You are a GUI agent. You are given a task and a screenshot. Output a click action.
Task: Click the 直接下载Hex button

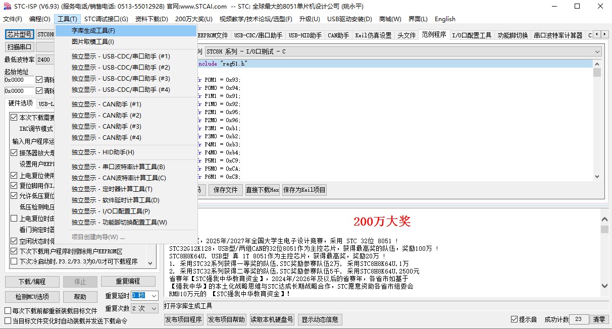click(x=262, y=190)
